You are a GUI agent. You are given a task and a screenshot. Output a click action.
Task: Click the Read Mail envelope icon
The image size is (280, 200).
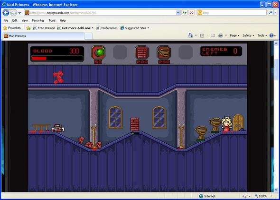click(213, 35)
